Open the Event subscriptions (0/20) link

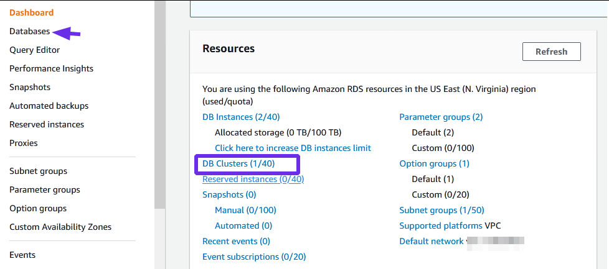[254, 257]
